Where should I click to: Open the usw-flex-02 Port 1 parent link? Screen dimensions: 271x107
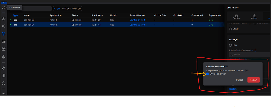(138, 25)
